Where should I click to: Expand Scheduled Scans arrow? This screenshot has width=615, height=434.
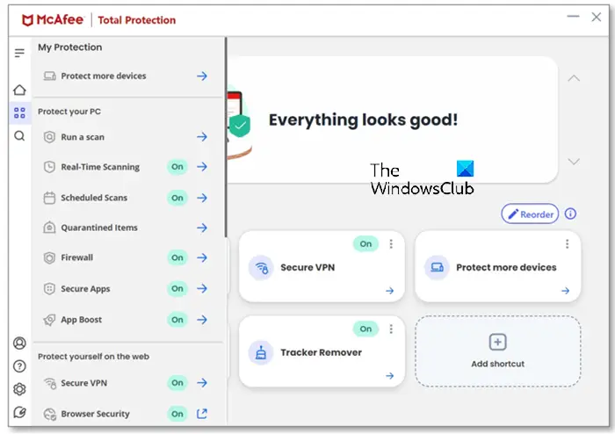(x=202, y=198)
